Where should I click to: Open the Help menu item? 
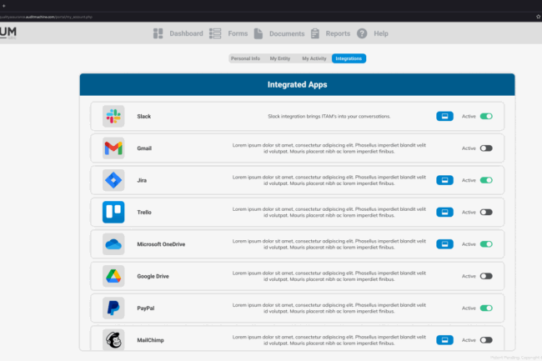coord(373,33)
